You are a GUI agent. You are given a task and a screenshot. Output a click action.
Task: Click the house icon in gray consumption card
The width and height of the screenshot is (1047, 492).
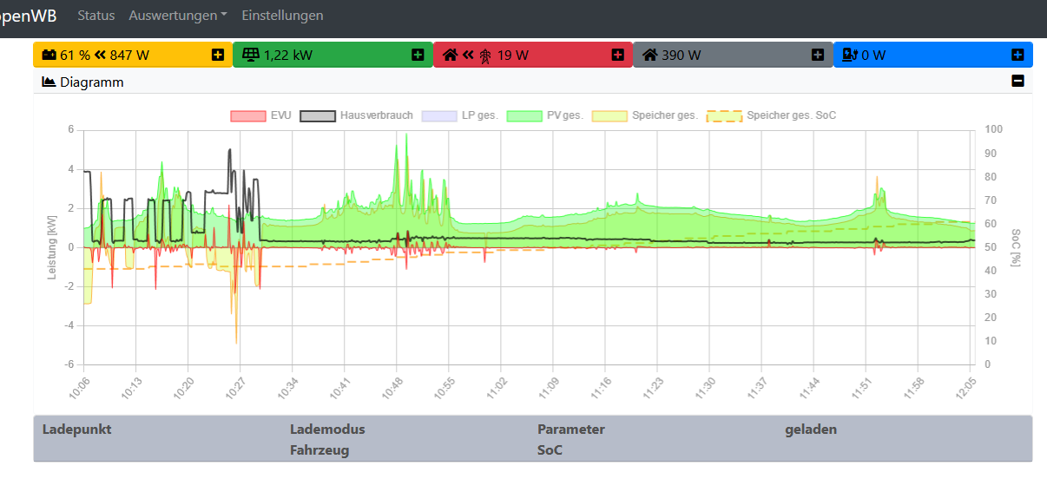click(x=649, y=55)
